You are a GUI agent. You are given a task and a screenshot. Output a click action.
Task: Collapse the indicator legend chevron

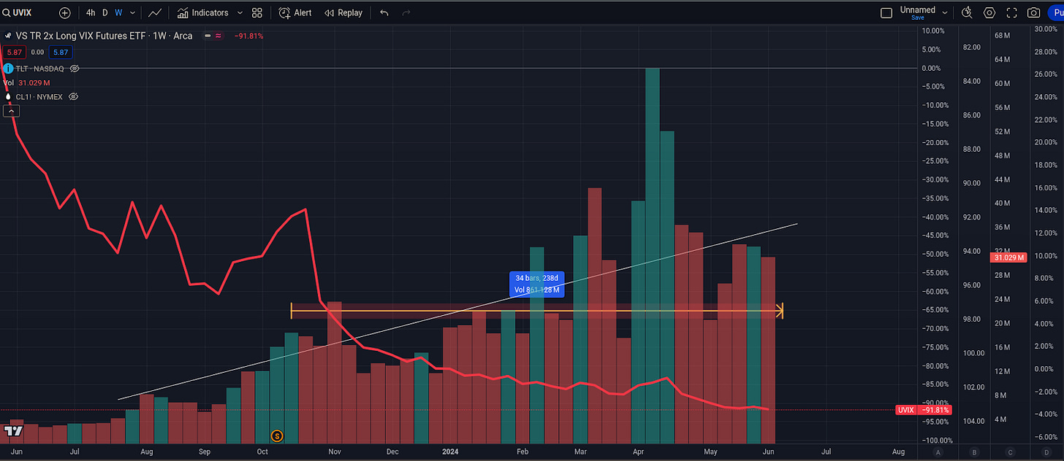pyautogui.click(x=12, y=111)
